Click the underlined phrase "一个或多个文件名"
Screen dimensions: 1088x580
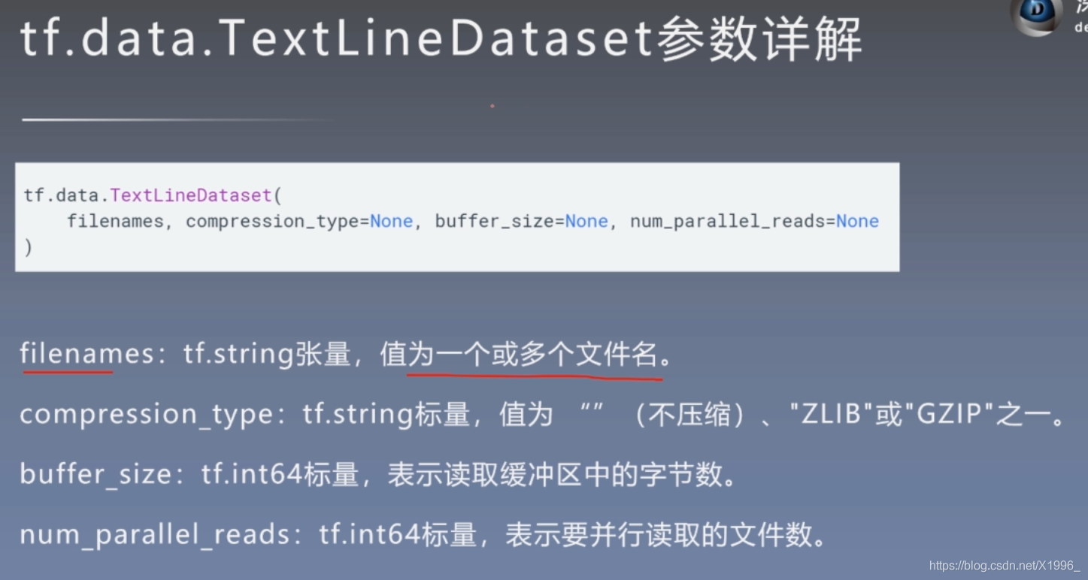pyautogui.click(x=547, y=354)
